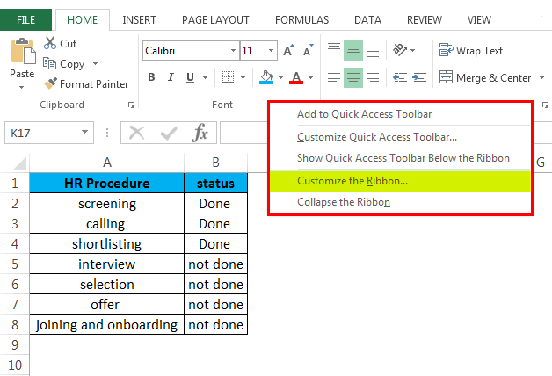Open Alignment dialog launcher

tap(545, 105)
